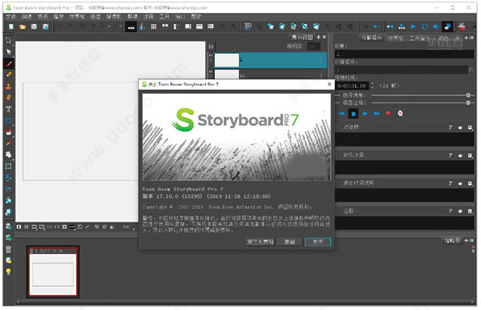Select the red-outlined panel thumbnail
Screen dimensions: 481x310
click(53, 272)
